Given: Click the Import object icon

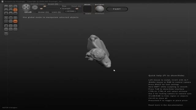Looking at the screenshot, I should 11,26.
